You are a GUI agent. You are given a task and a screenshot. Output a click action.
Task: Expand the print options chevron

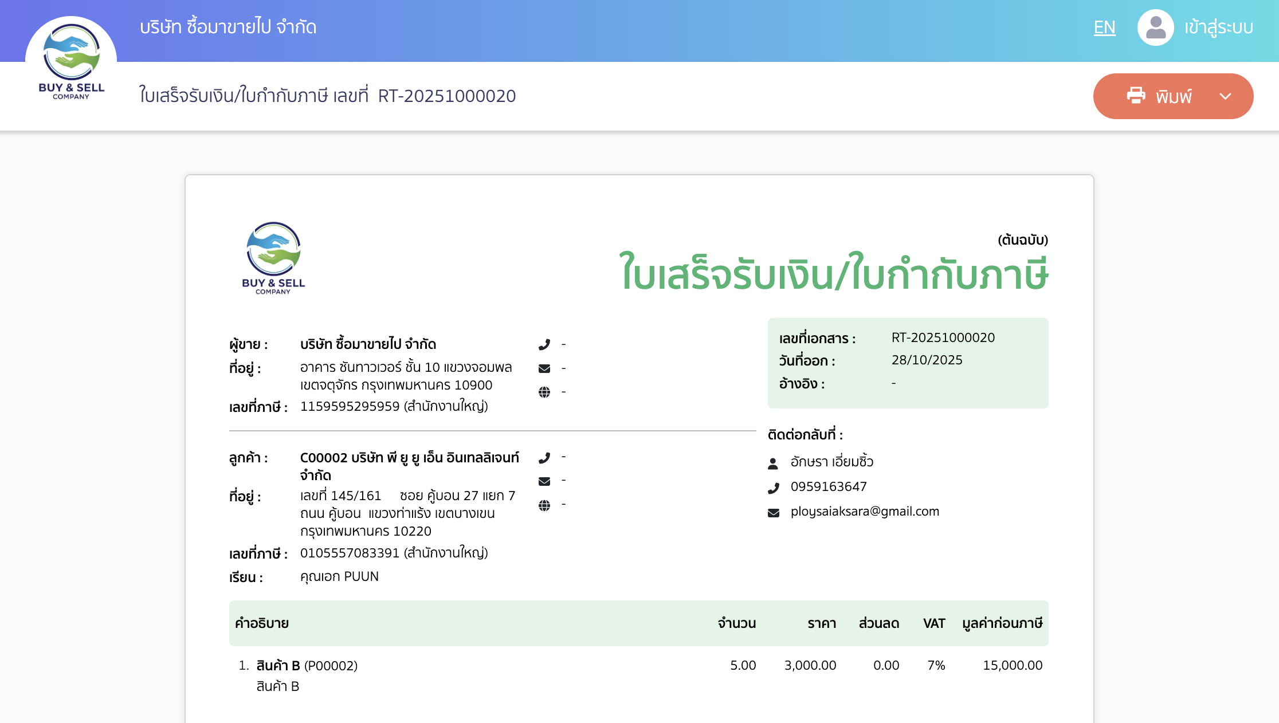1226,96
